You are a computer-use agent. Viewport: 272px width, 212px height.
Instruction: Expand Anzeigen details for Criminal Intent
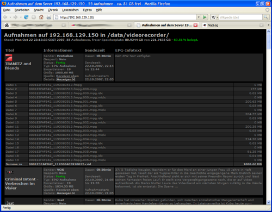click(x=66, y=193)
